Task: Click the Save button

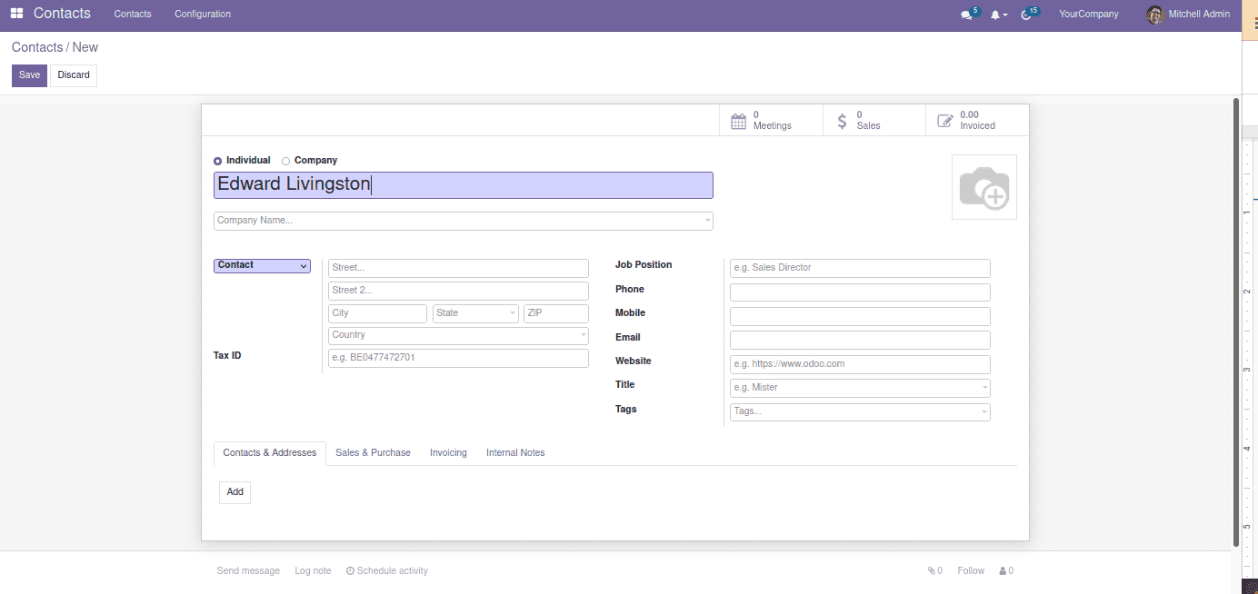Action: (29, 75)
